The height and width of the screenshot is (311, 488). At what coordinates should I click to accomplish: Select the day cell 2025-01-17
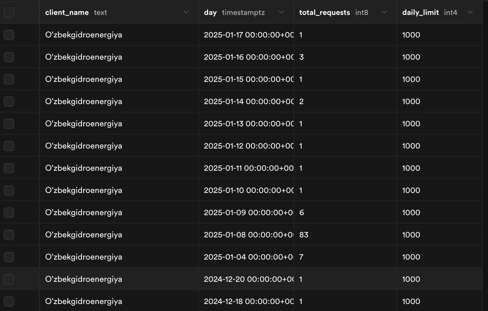(246, 35)
